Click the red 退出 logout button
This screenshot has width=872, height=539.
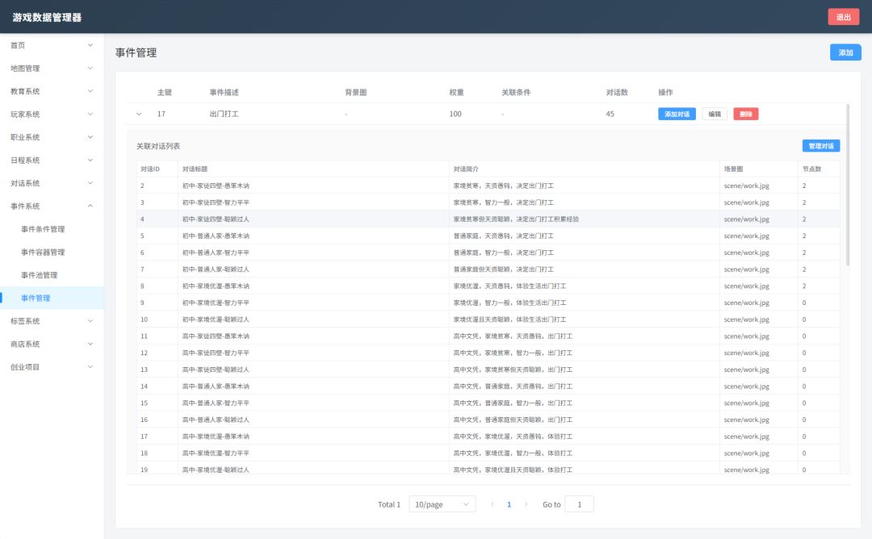844,17
